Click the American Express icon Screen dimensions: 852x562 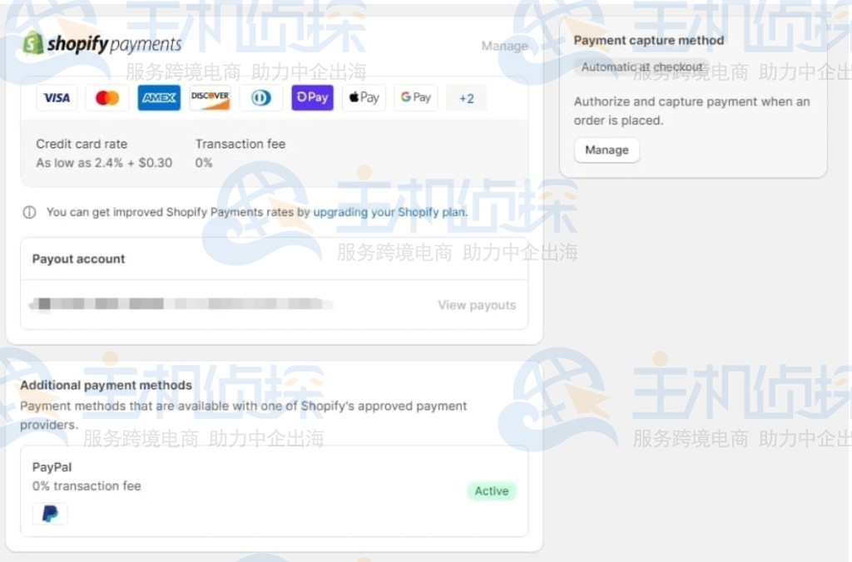click(158, 97)
